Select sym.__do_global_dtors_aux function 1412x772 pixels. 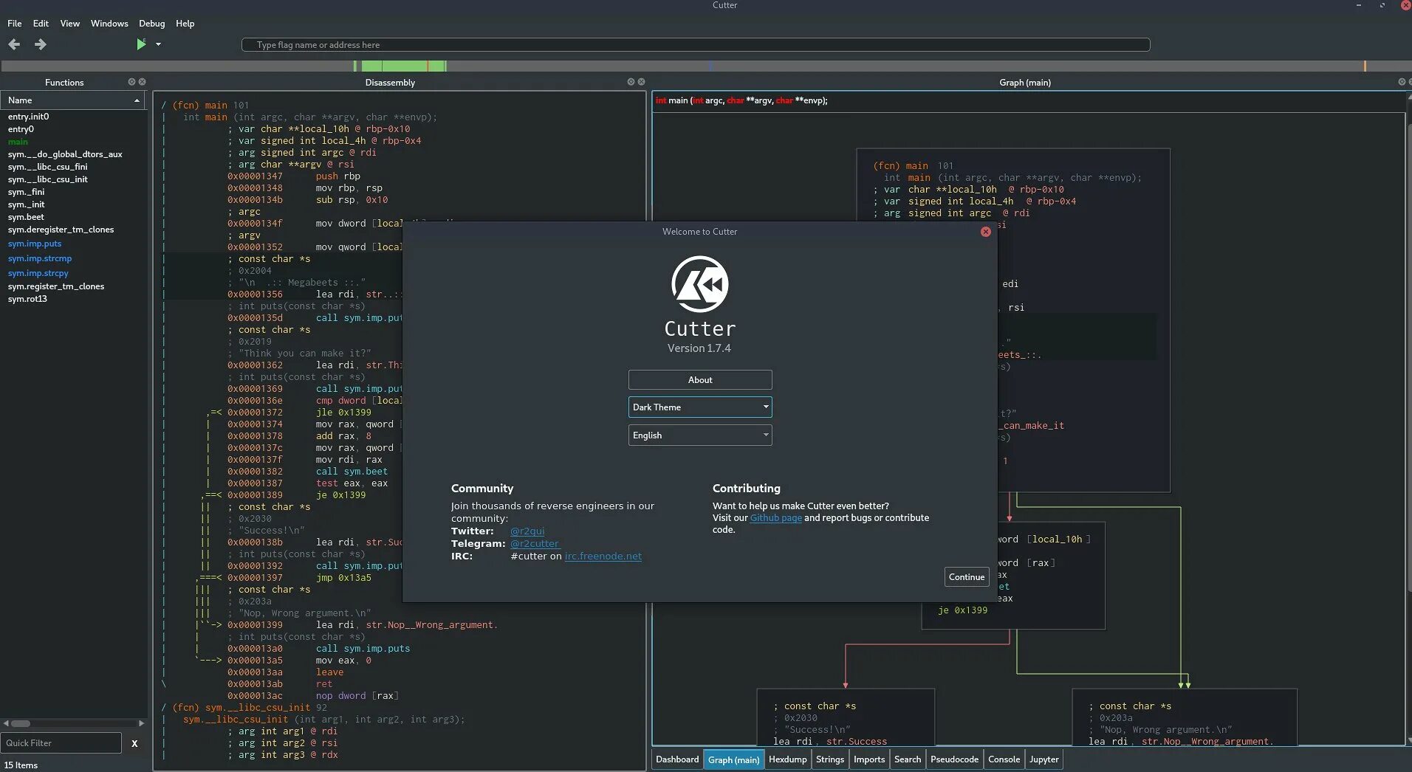(65, 154)
